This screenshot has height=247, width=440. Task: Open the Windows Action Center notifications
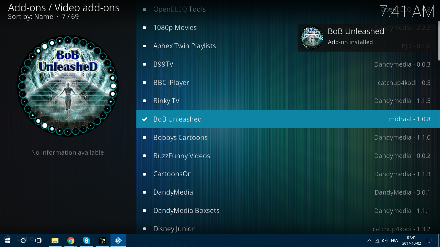click(429, 241)
